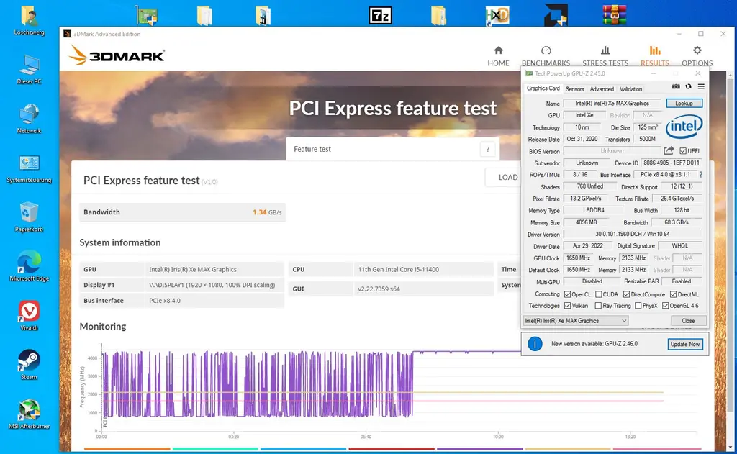Click the GPU-Z refresh icon
737x454 pixels.
coord(688,86)
